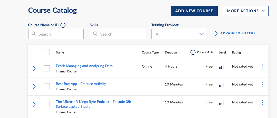Image resolution: width=277 pixels, height=118 pixels.
Task: Click 'Internal Course' under Excel course name
Action: click(66, 71)
